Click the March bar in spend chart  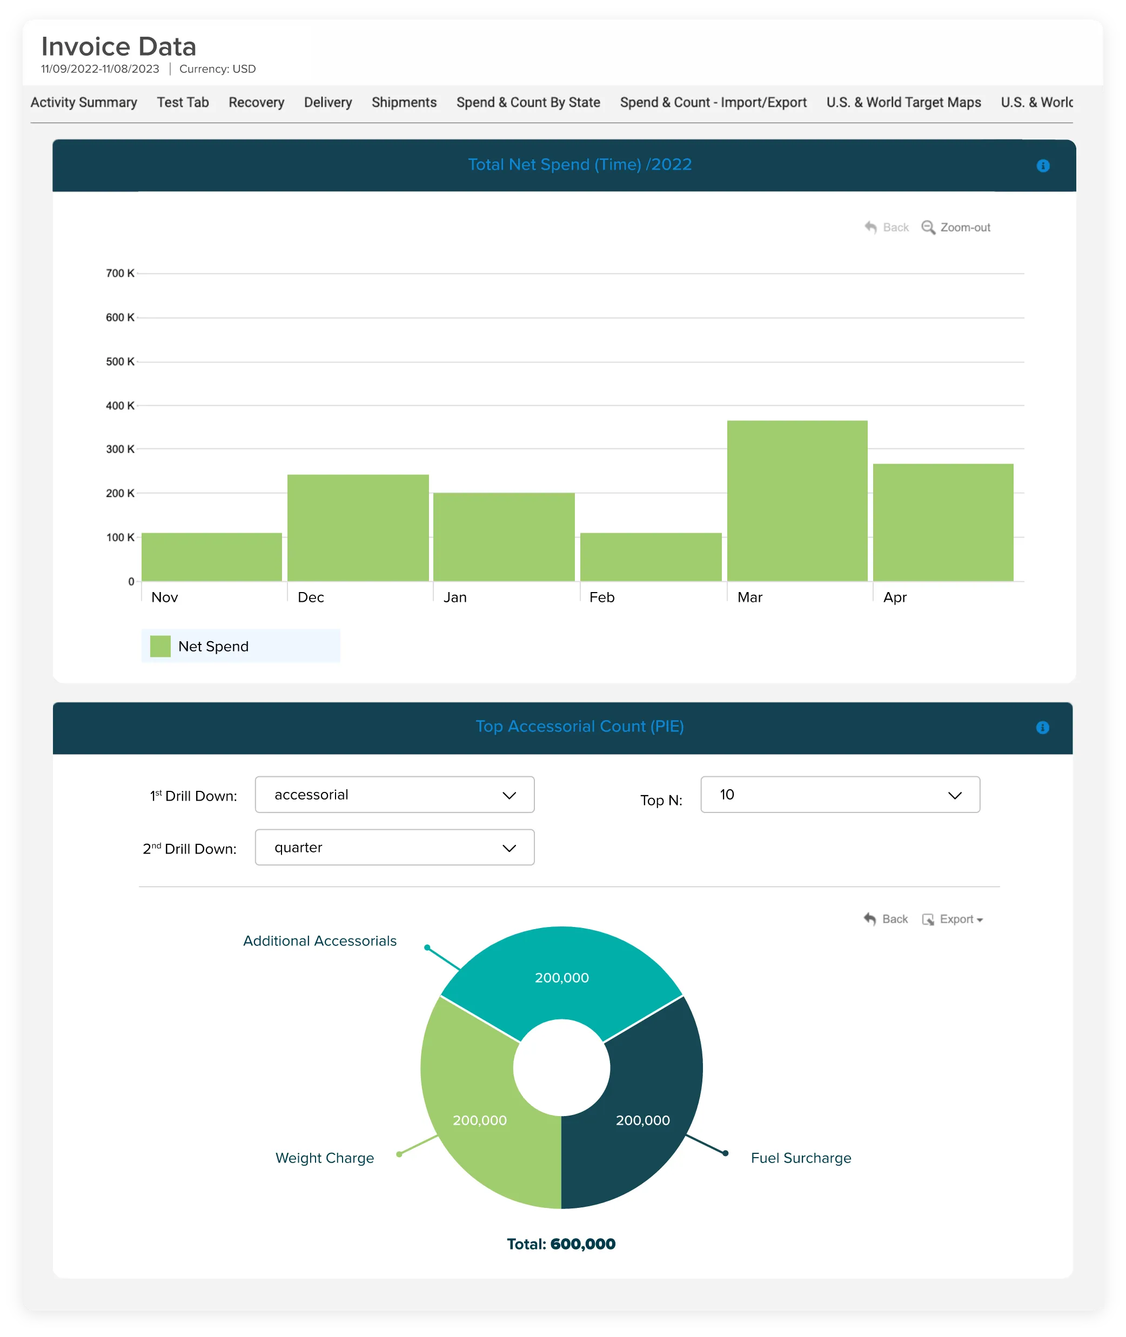796,501
